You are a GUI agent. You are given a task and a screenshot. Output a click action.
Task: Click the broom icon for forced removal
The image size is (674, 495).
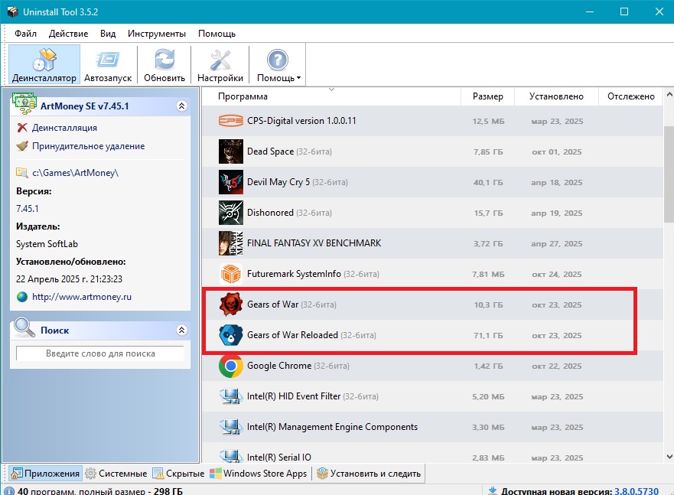pyautogui.click(x=22, y=146)
